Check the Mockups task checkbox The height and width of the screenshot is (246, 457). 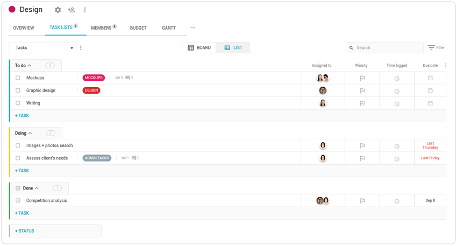18,78
